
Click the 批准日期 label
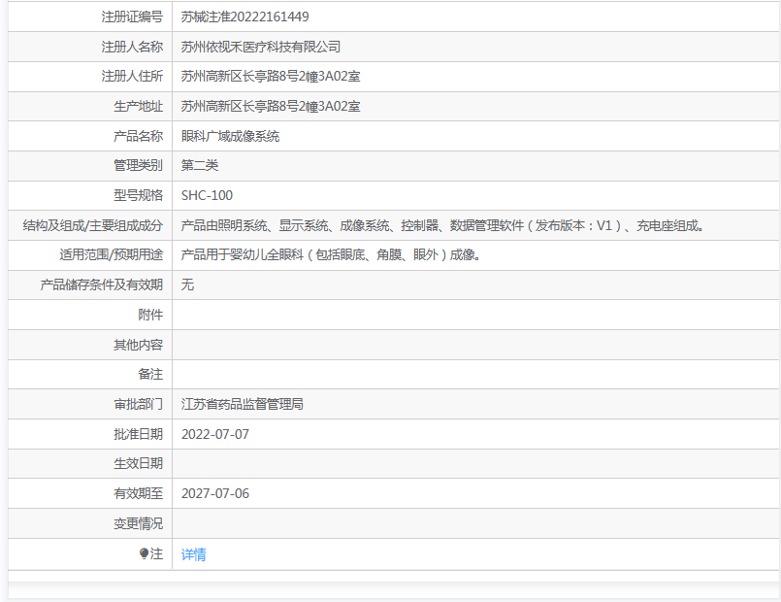pos(138,434)
